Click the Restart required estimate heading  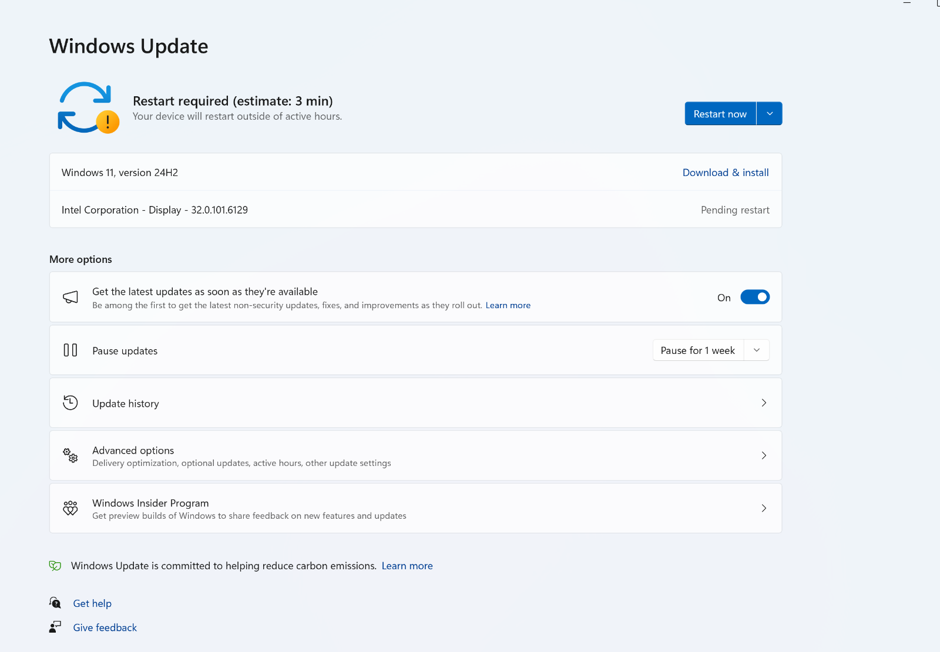[x=233, y=101]
